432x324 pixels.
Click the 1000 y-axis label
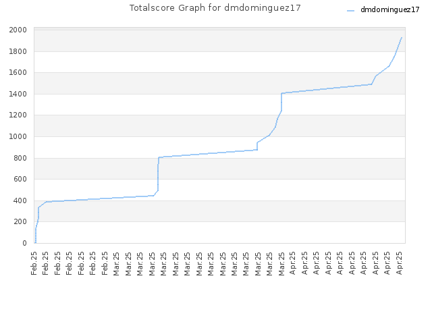pos(18,136)
